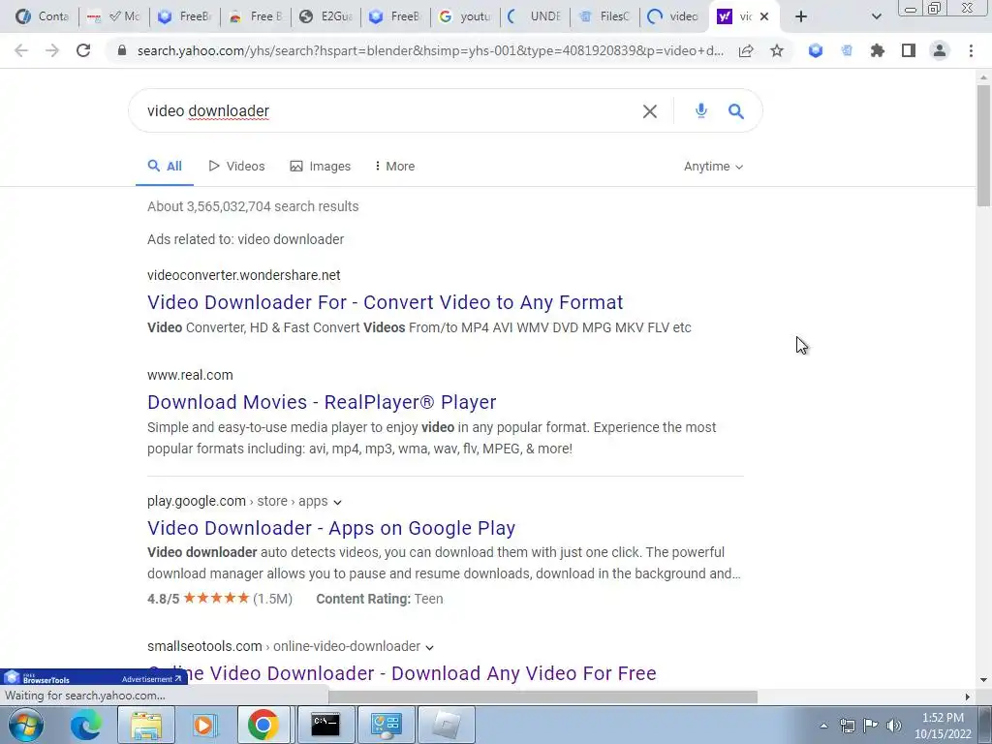The height and width of the screenshot is (744, 992).
Task: Open the share page icon in address bar
Action: 746,50
